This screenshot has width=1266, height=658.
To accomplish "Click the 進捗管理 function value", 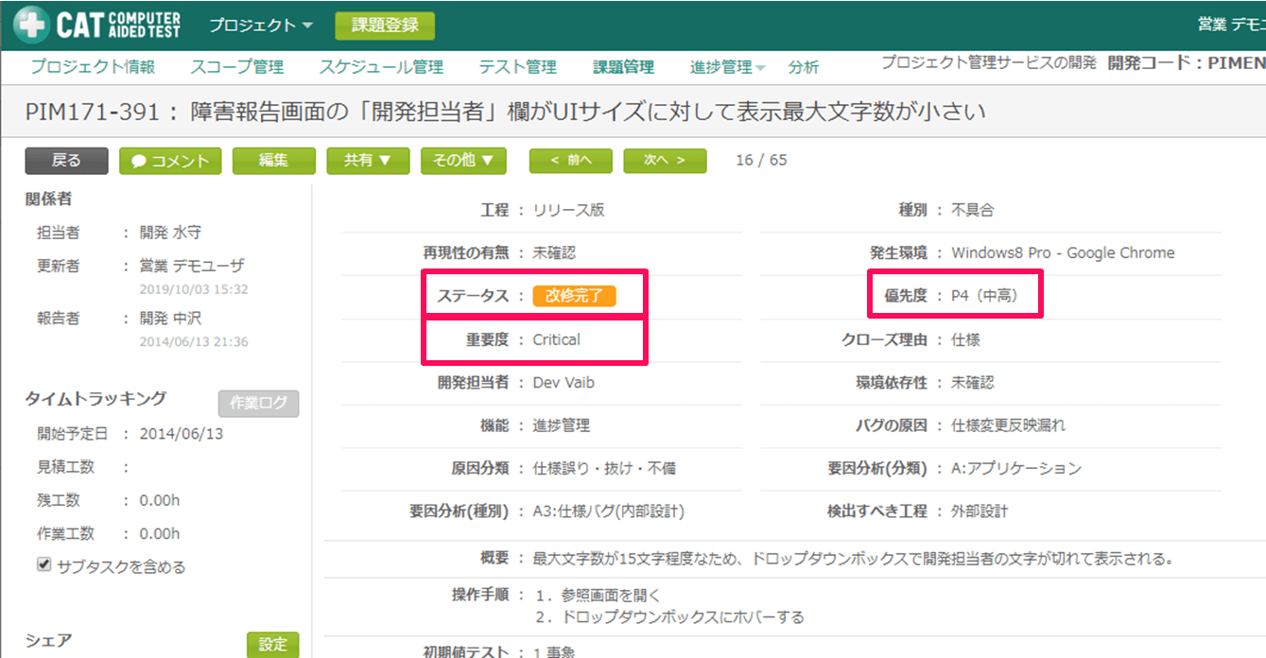I will tap(562, 425).
